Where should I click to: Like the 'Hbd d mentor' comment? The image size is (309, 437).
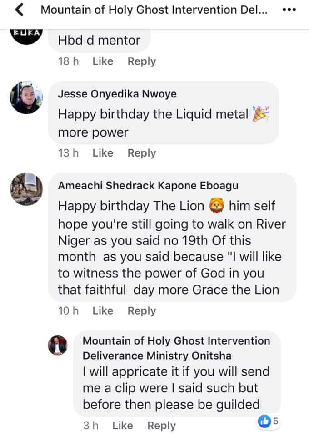(103, 61)
